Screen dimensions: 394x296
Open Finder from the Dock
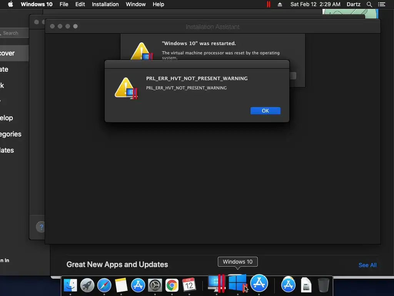(x=70, y=285)
